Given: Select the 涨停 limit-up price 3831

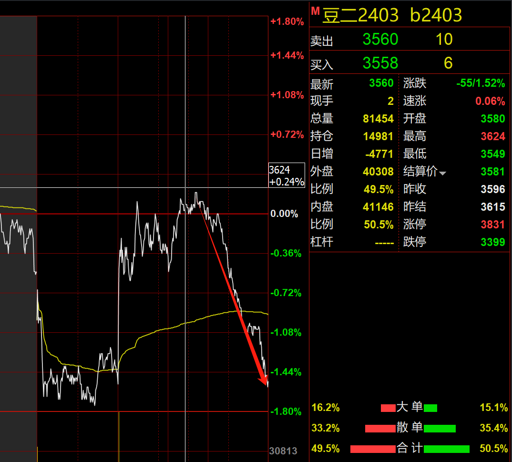Looking at the screenshot, I should (492, 225).
